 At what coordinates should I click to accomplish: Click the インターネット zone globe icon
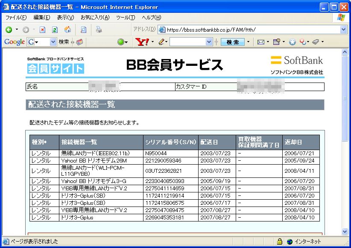click(x=290, y=242)
